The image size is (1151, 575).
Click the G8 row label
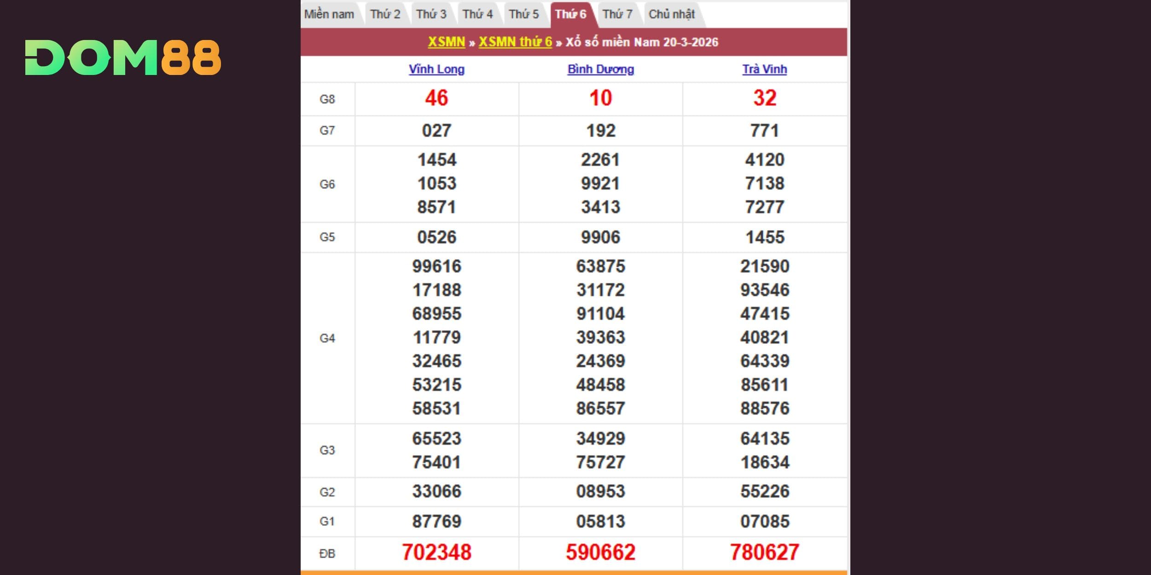pyautogui.click(x=327, y=99)
